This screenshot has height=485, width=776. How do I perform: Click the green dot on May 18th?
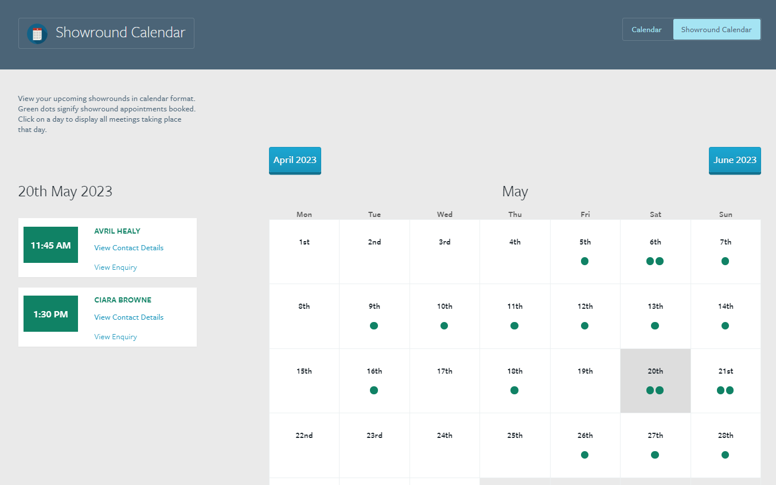[x=514, y=390]
